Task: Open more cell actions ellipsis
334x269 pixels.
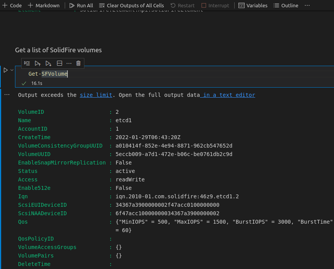Action: tap(69, 63)
